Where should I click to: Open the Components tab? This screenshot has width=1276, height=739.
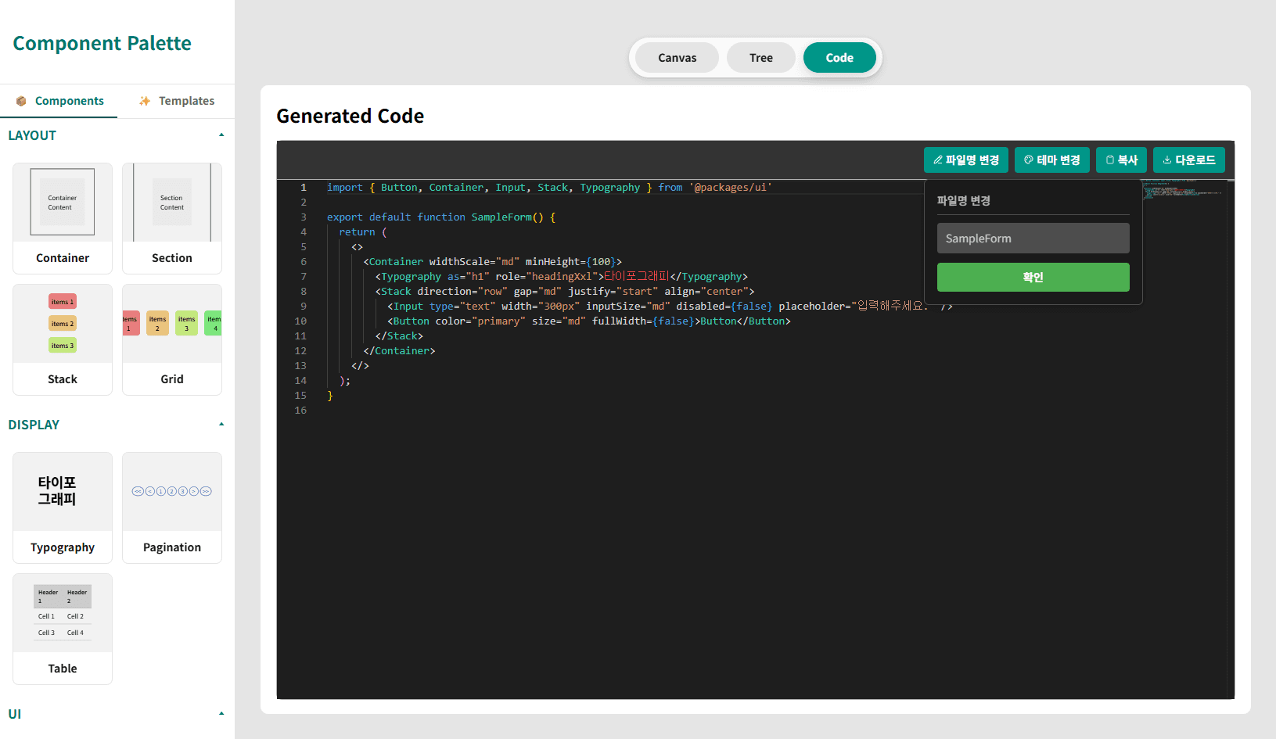pyautogui.click(x=59, y=101)
